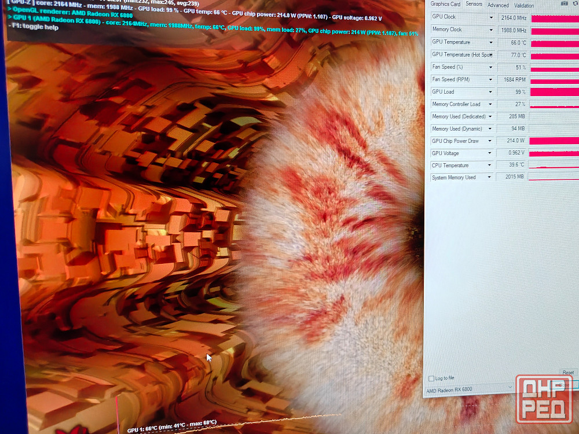This screenshot has height=434, width=579.
Task: Expand the Memory Clock sensor dropdown arrow
Action: tap(491, 30)
